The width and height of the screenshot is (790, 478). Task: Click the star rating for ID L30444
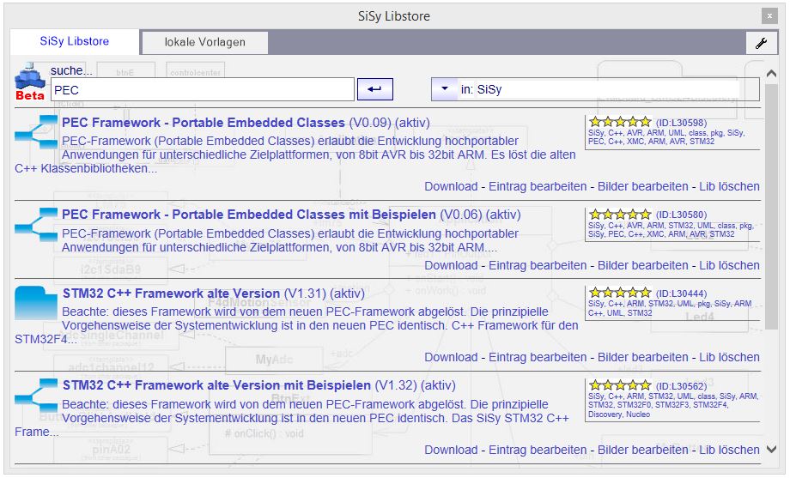click(620, 293)
